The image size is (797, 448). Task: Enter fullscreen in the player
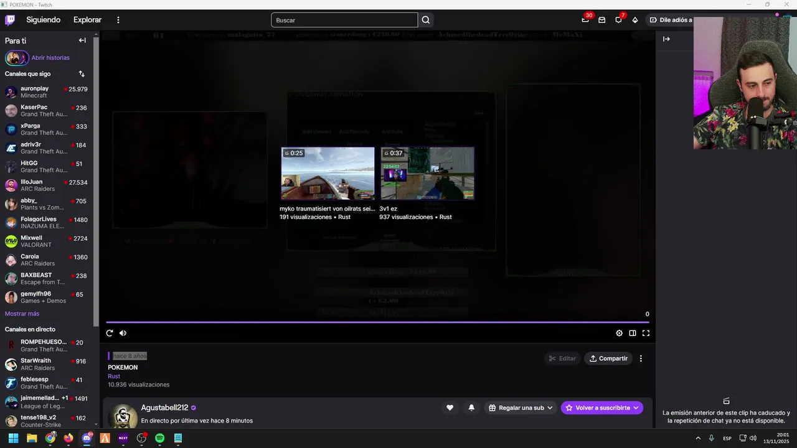(x=646, y=333)
